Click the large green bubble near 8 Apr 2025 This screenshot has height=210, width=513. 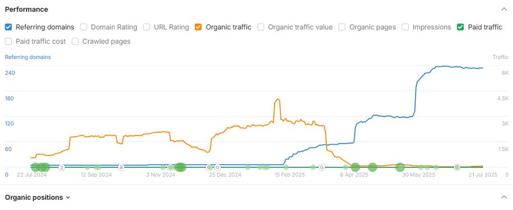click(356, 167)
